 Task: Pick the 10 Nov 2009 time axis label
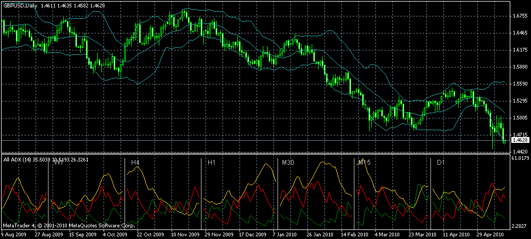click(186, 234)
